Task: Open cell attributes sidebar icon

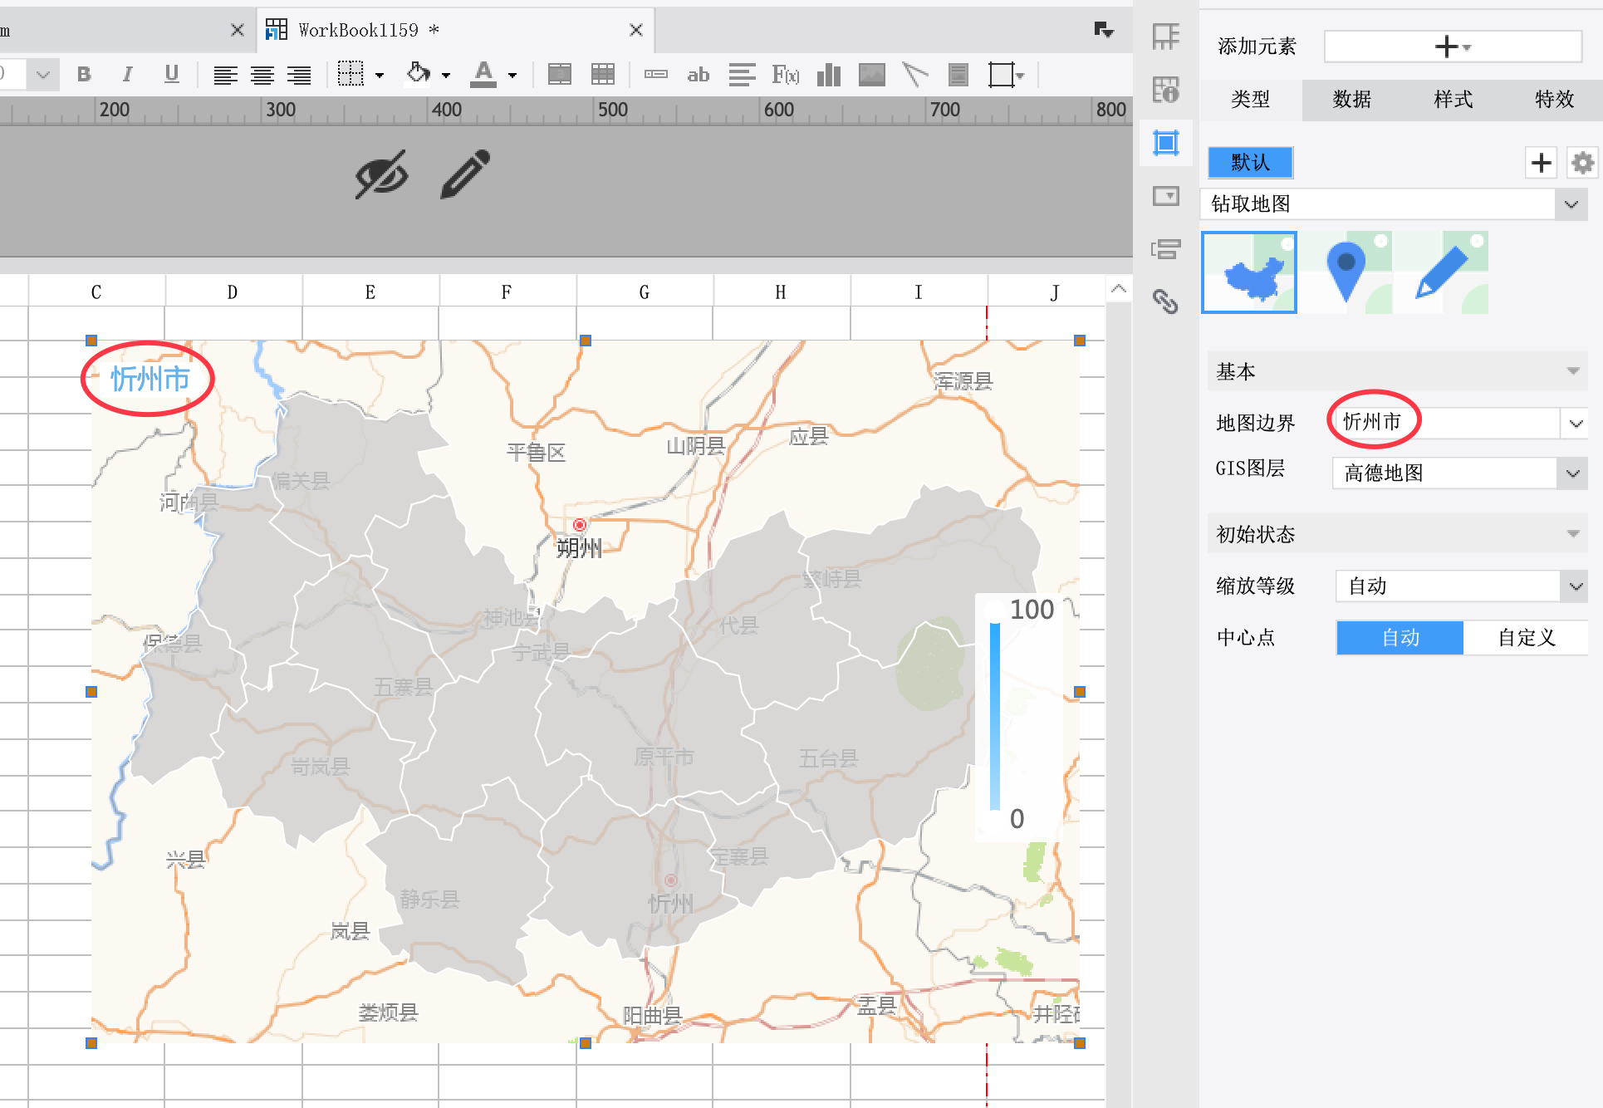Action: 1165,37
